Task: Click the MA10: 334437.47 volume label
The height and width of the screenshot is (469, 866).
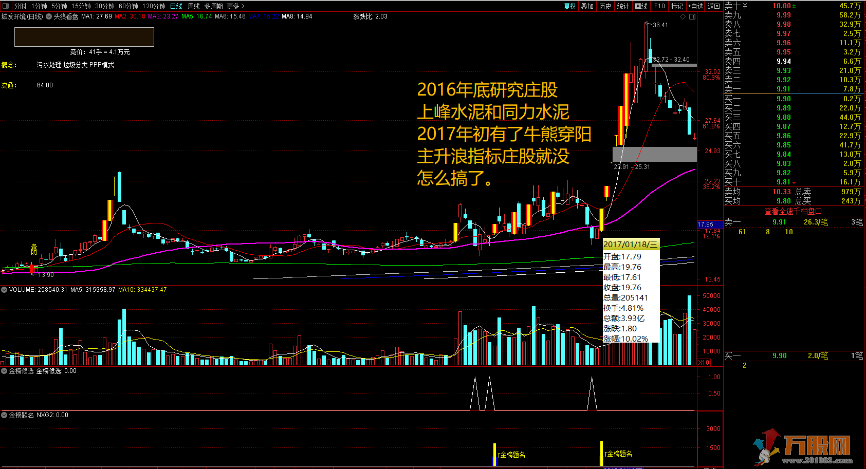Action: click(x=142, y=290)
